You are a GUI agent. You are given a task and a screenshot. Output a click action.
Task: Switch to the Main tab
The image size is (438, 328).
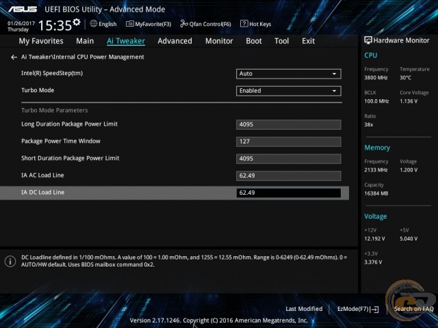coord(85,41)
